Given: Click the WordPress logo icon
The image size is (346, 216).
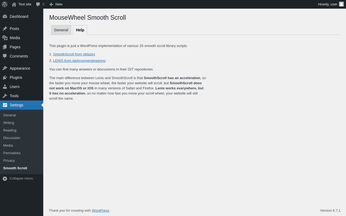Looking at the screenshot, I should [x=5, y=4].
